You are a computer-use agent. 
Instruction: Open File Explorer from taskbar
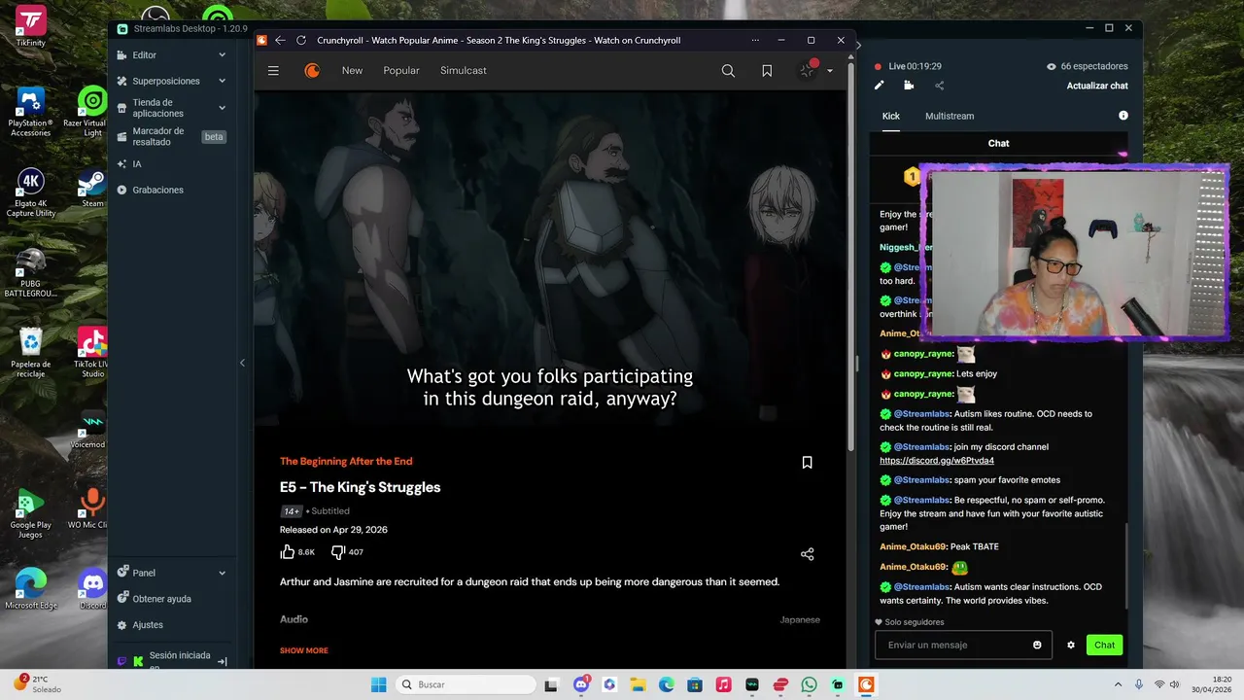pos(638,684)
